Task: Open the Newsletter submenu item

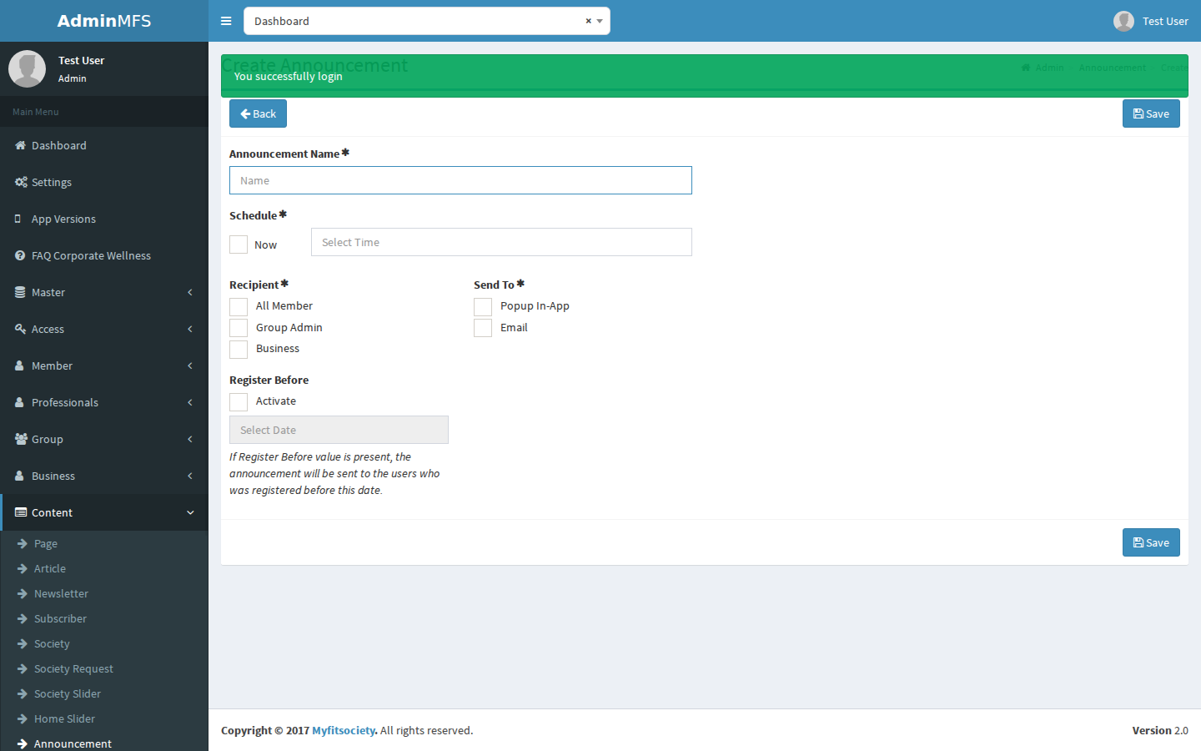Action: point(61,593)
